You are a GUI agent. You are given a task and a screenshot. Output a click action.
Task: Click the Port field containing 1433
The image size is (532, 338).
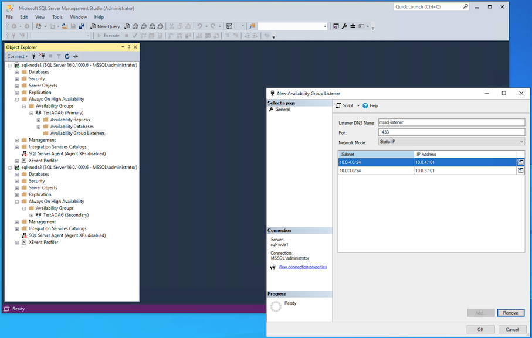pyautogui.click(x=452, y=132)
